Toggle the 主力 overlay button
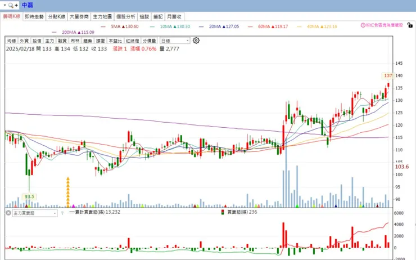This screenshot has height=260, width=416. (x=49, y=41)
